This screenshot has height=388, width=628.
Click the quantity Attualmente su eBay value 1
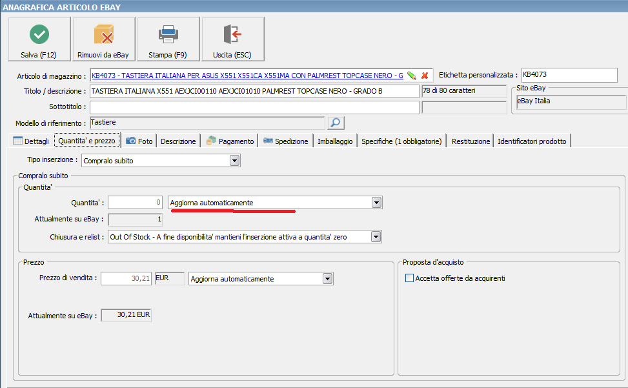pyautogui.click(x=135, y=220)
